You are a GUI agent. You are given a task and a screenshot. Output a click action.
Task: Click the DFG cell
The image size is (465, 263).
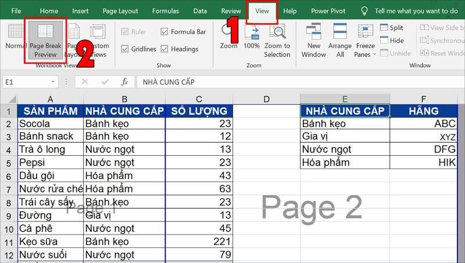(x=424, y=149)
